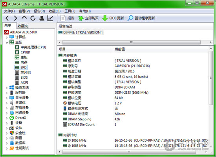
Task: Open the graph chart toolbar icon
Action: pyautogui.click(x=50, y=18)
